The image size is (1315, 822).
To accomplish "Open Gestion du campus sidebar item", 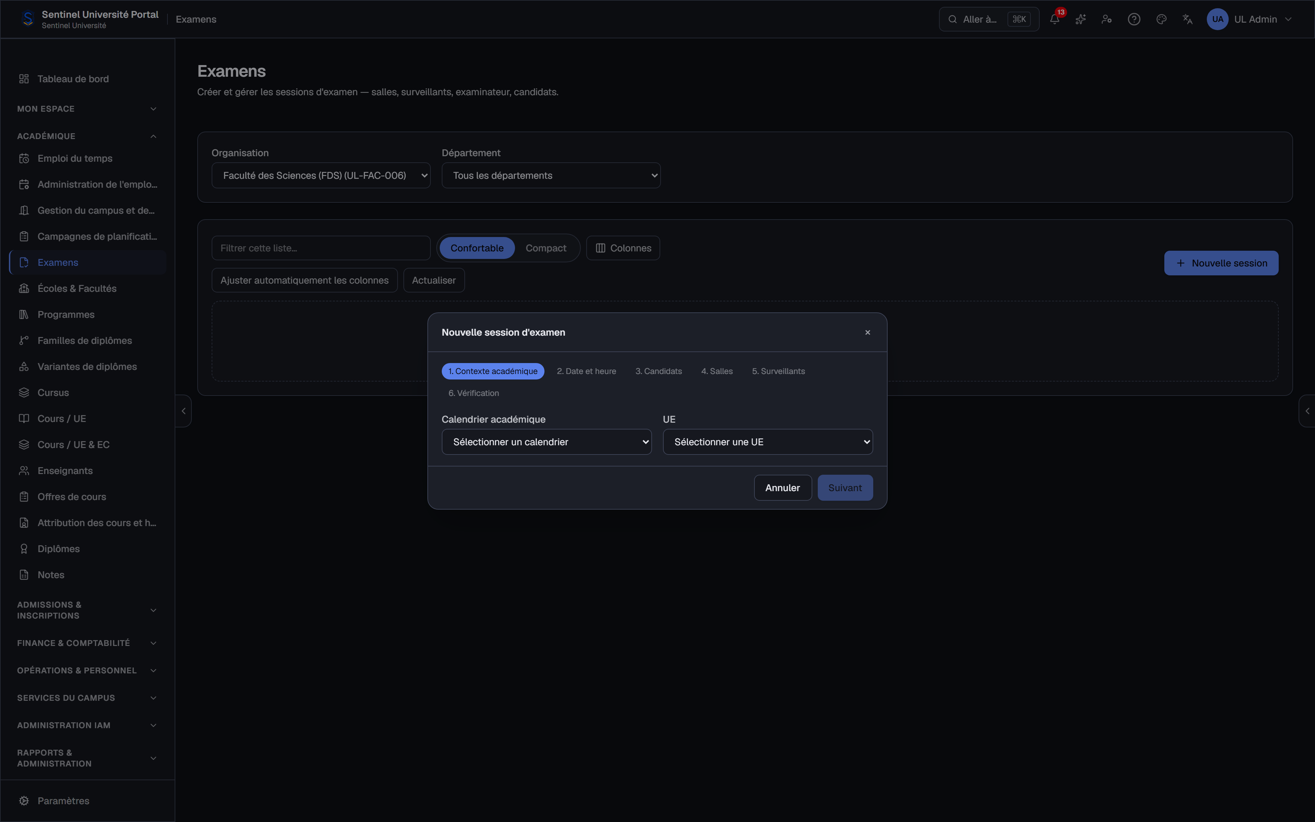I will (87, 210).
